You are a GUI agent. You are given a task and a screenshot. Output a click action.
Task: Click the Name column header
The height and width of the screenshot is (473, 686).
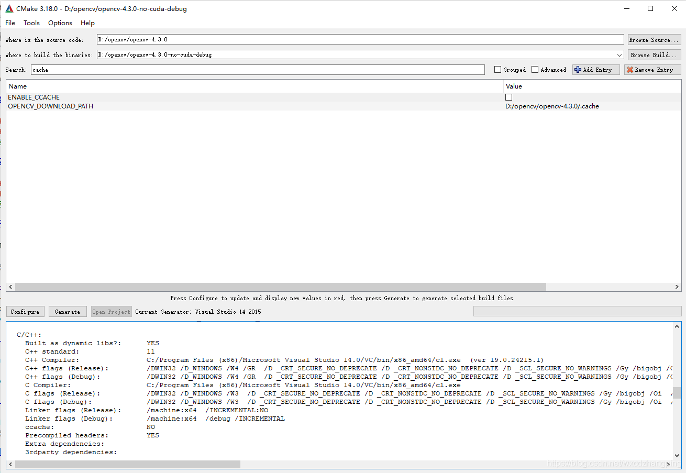[255, 86]
